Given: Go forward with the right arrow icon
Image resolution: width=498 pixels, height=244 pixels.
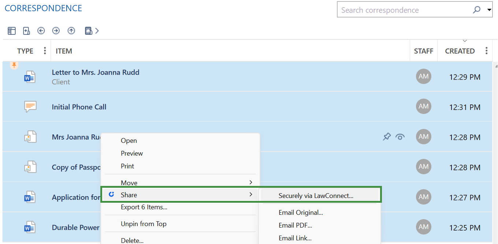Looking at the screenshot, I should click(56, 31).
